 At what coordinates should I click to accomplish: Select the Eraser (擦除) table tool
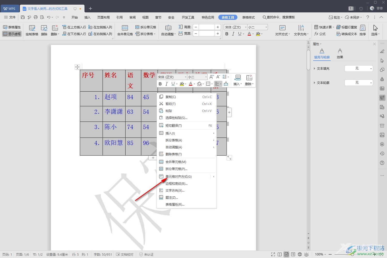(x=44, y=28)
